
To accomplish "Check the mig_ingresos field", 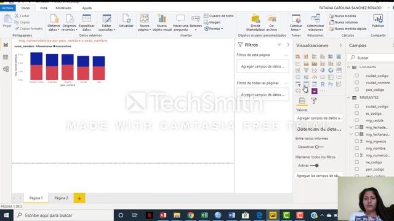I will [357, 141].
